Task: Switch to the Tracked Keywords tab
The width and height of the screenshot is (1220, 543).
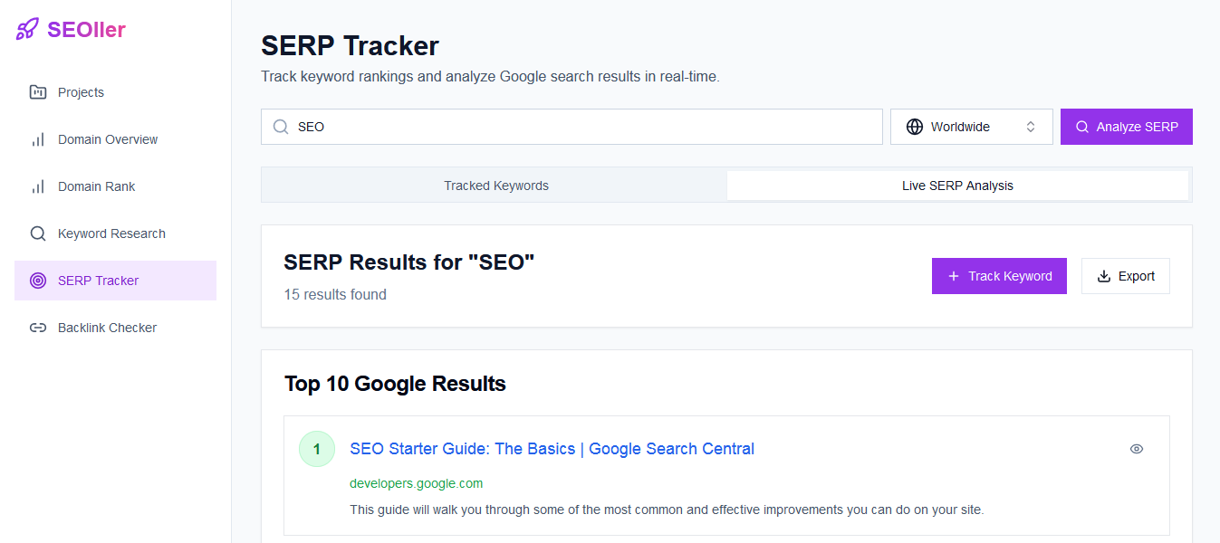Action: tap(495, 185)
